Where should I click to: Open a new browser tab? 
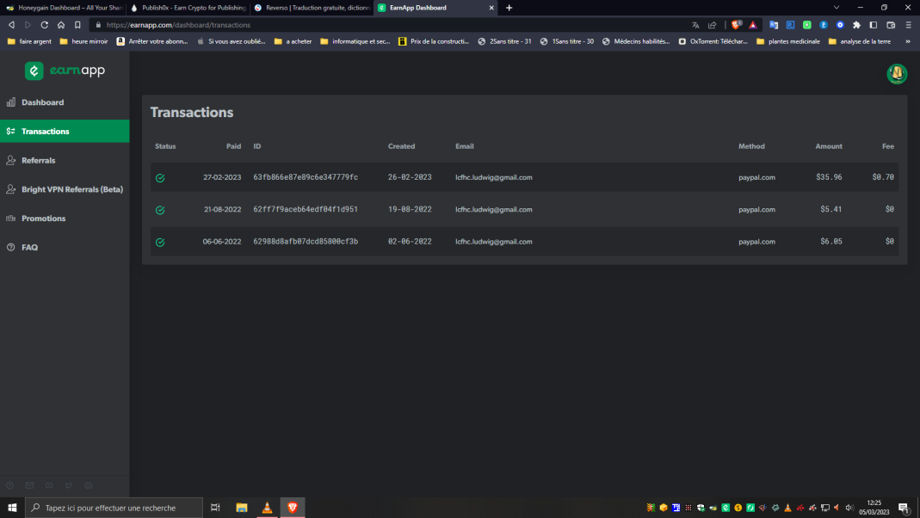tap(509, 8)
